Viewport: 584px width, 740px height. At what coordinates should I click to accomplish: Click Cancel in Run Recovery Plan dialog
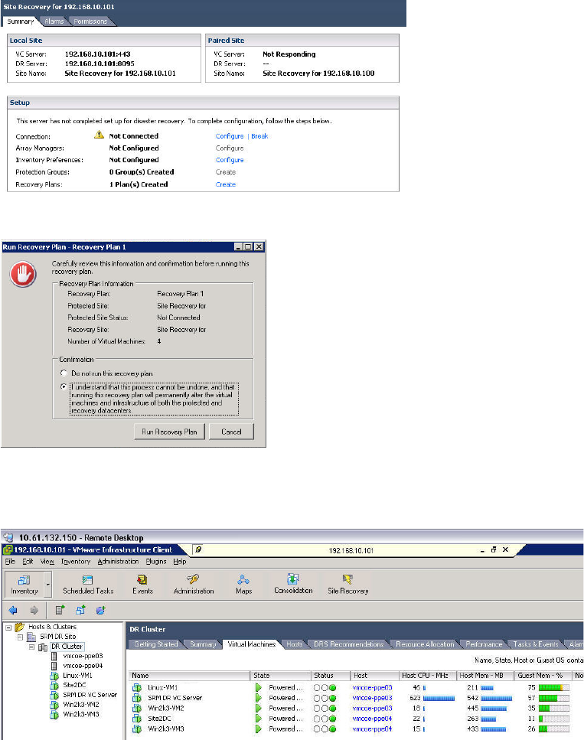(231, 432)
